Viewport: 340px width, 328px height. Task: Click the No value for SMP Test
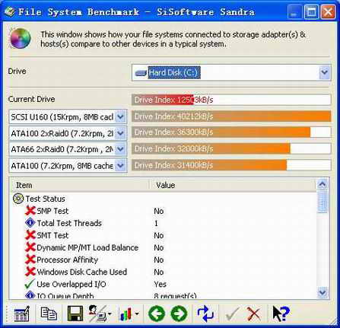coord(159,211)
